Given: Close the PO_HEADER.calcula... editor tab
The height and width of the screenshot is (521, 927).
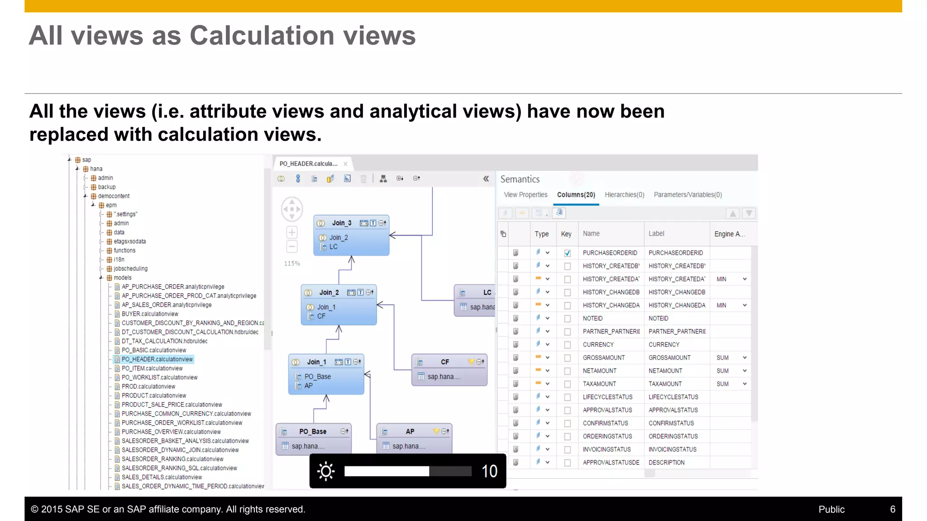Looking at the screenshot, I should coord(345,164).
